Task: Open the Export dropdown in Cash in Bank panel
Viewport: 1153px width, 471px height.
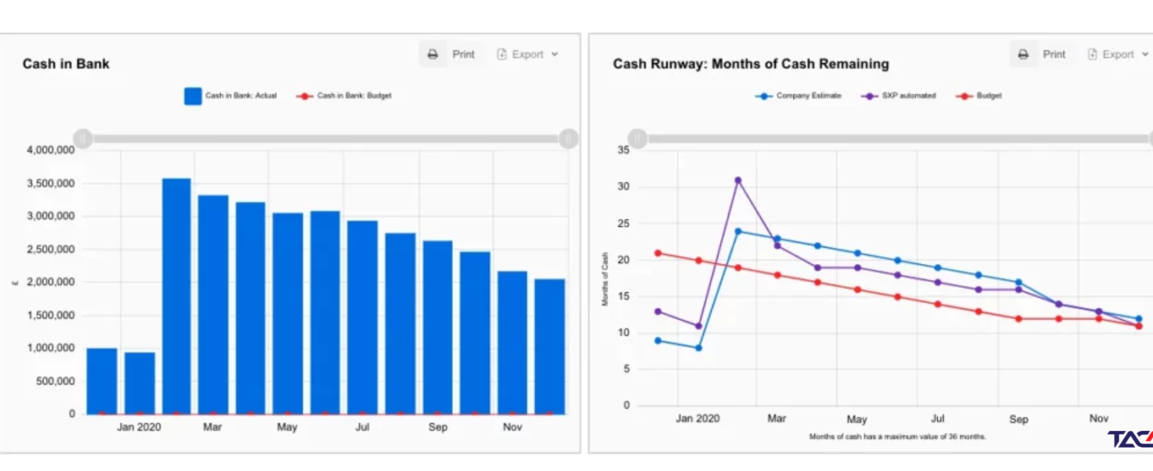Action: pyautogui.click(x=528, y=54)
